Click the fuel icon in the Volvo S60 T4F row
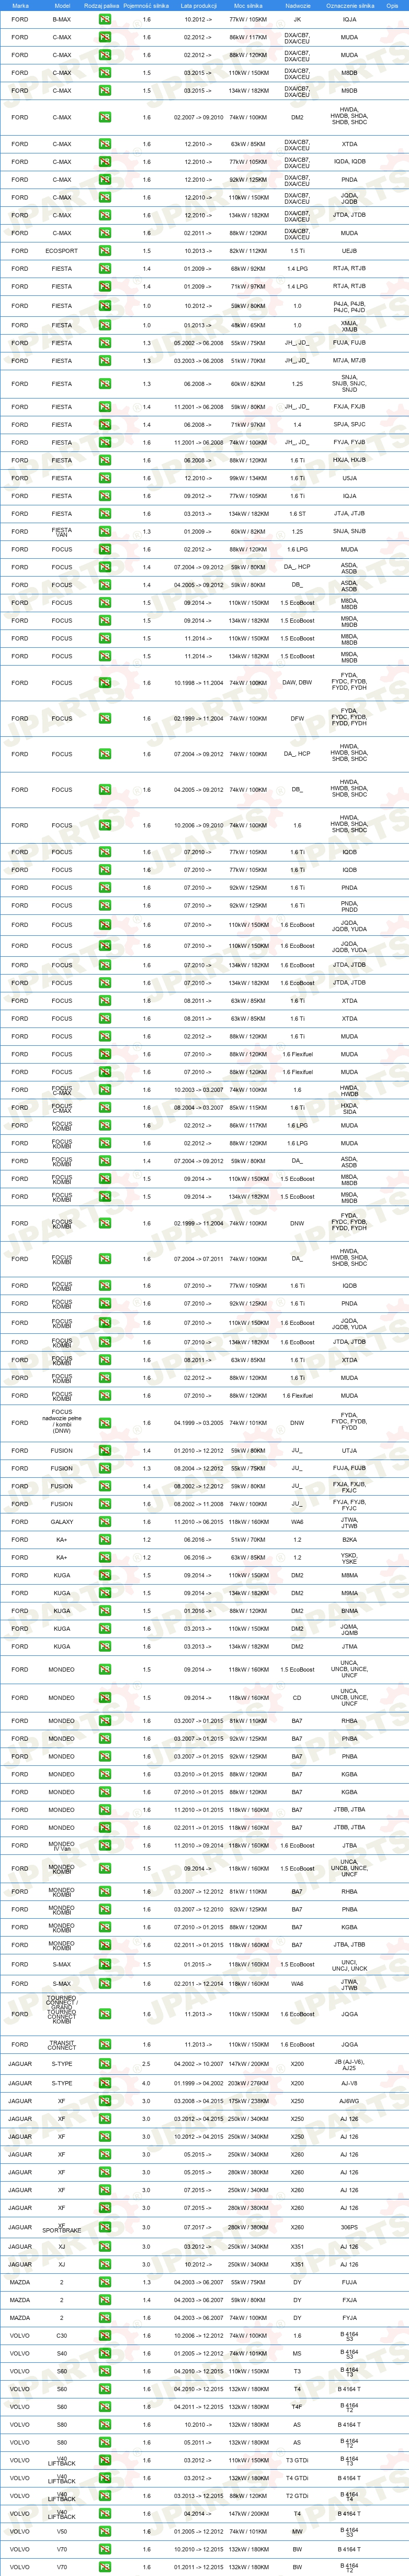The width and height of the screenshot is (409, 2576). tap(105, 2407)
